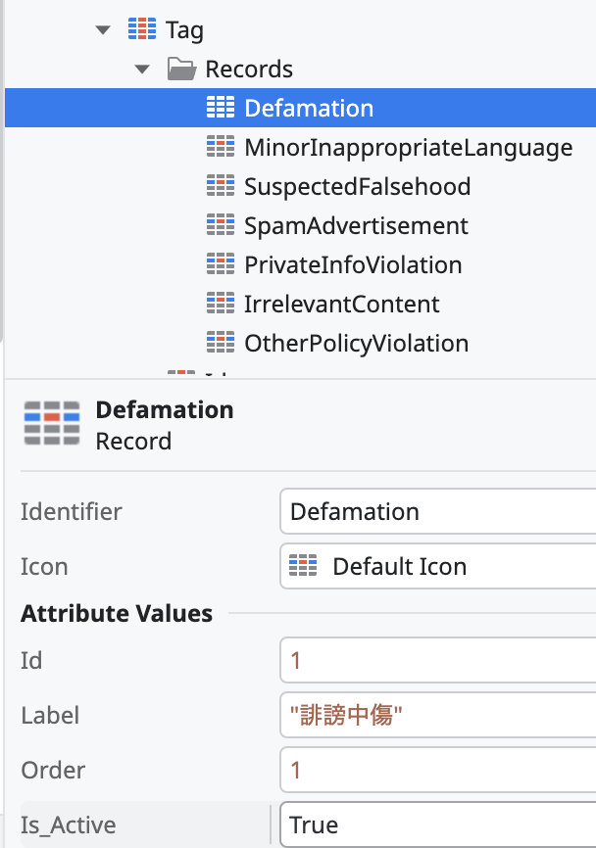The width and height of the screenshot is (596, 848).
Task: Open the Icon Default Icon selector
Action: tap(438, 566)
